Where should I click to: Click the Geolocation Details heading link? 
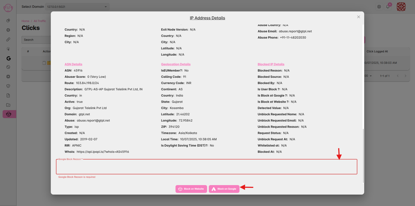point(176,64)
